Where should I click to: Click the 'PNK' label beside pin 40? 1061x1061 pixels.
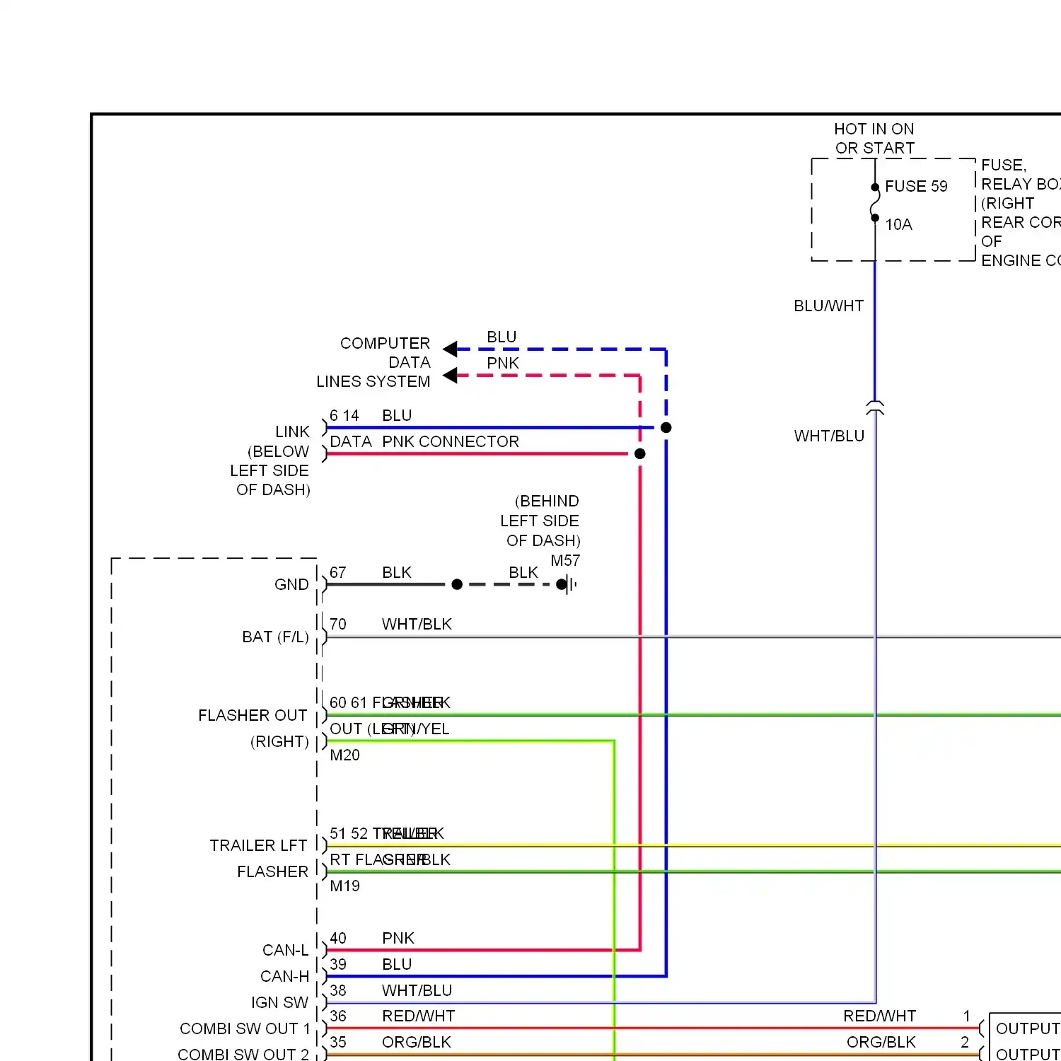(x=398, y=938)
